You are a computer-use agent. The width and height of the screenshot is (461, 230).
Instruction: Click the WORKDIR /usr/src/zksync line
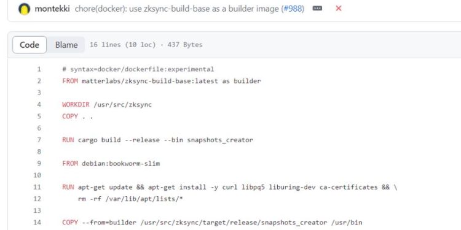(x=107, y=105)
